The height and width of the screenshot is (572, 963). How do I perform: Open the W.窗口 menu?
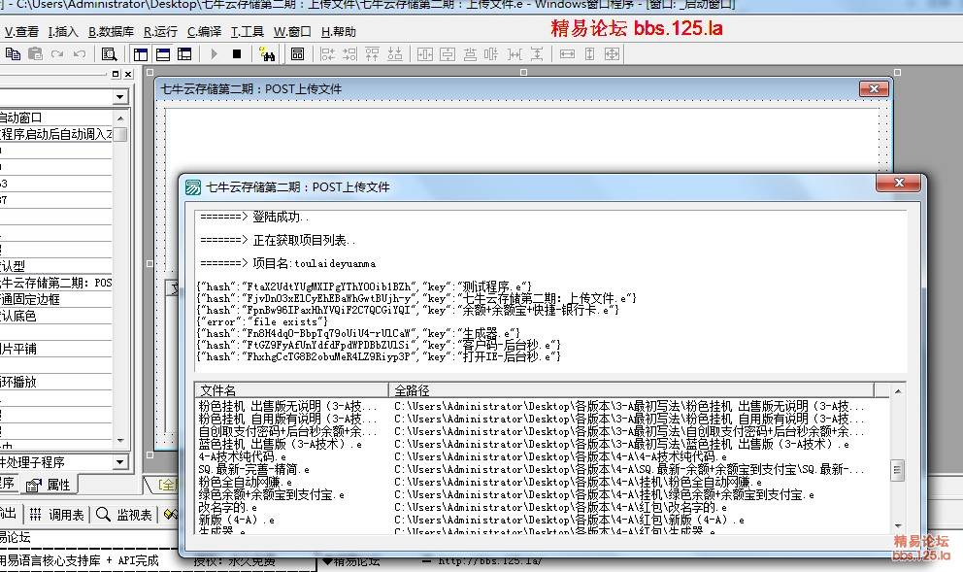click(x=292, y=32)
